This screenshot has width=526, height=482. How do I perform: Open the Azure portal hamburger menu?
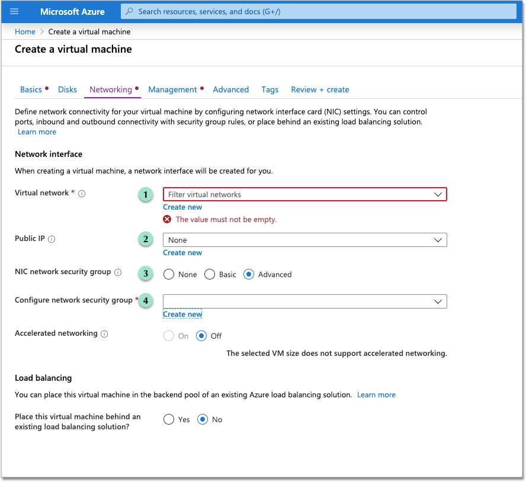pyautogui.click(x=14, y=11)
